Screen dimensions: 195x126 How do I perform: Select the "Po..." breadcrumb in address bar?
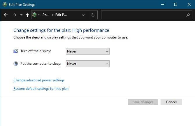46,15
